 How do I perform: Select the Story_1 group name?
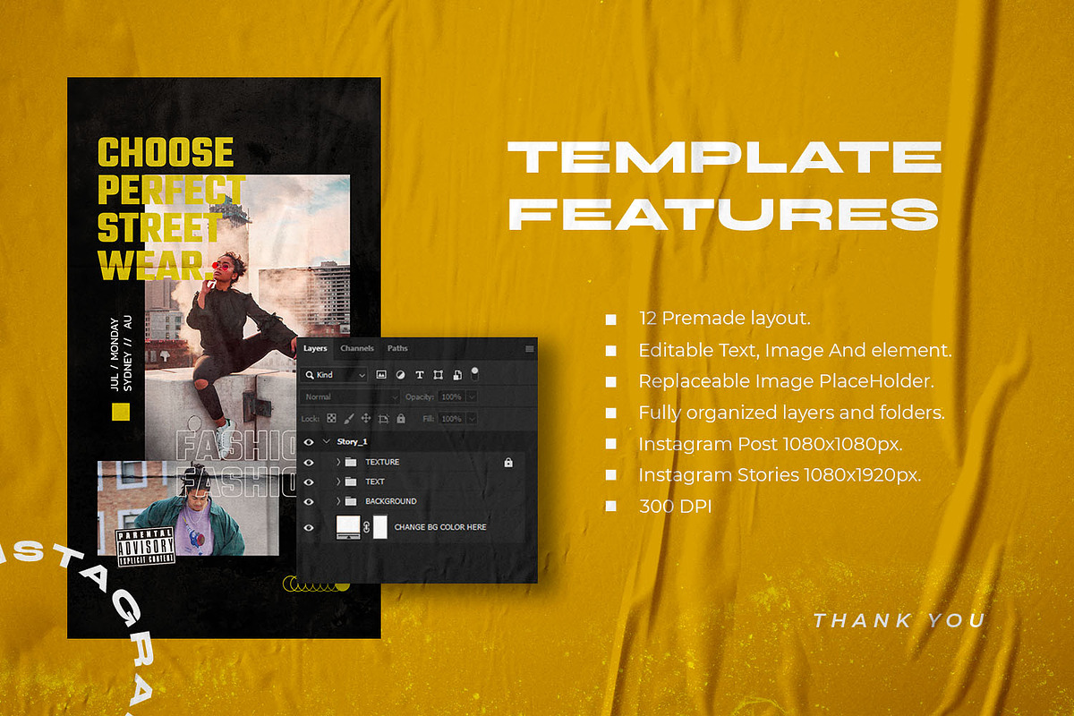[x=352, y=442]
